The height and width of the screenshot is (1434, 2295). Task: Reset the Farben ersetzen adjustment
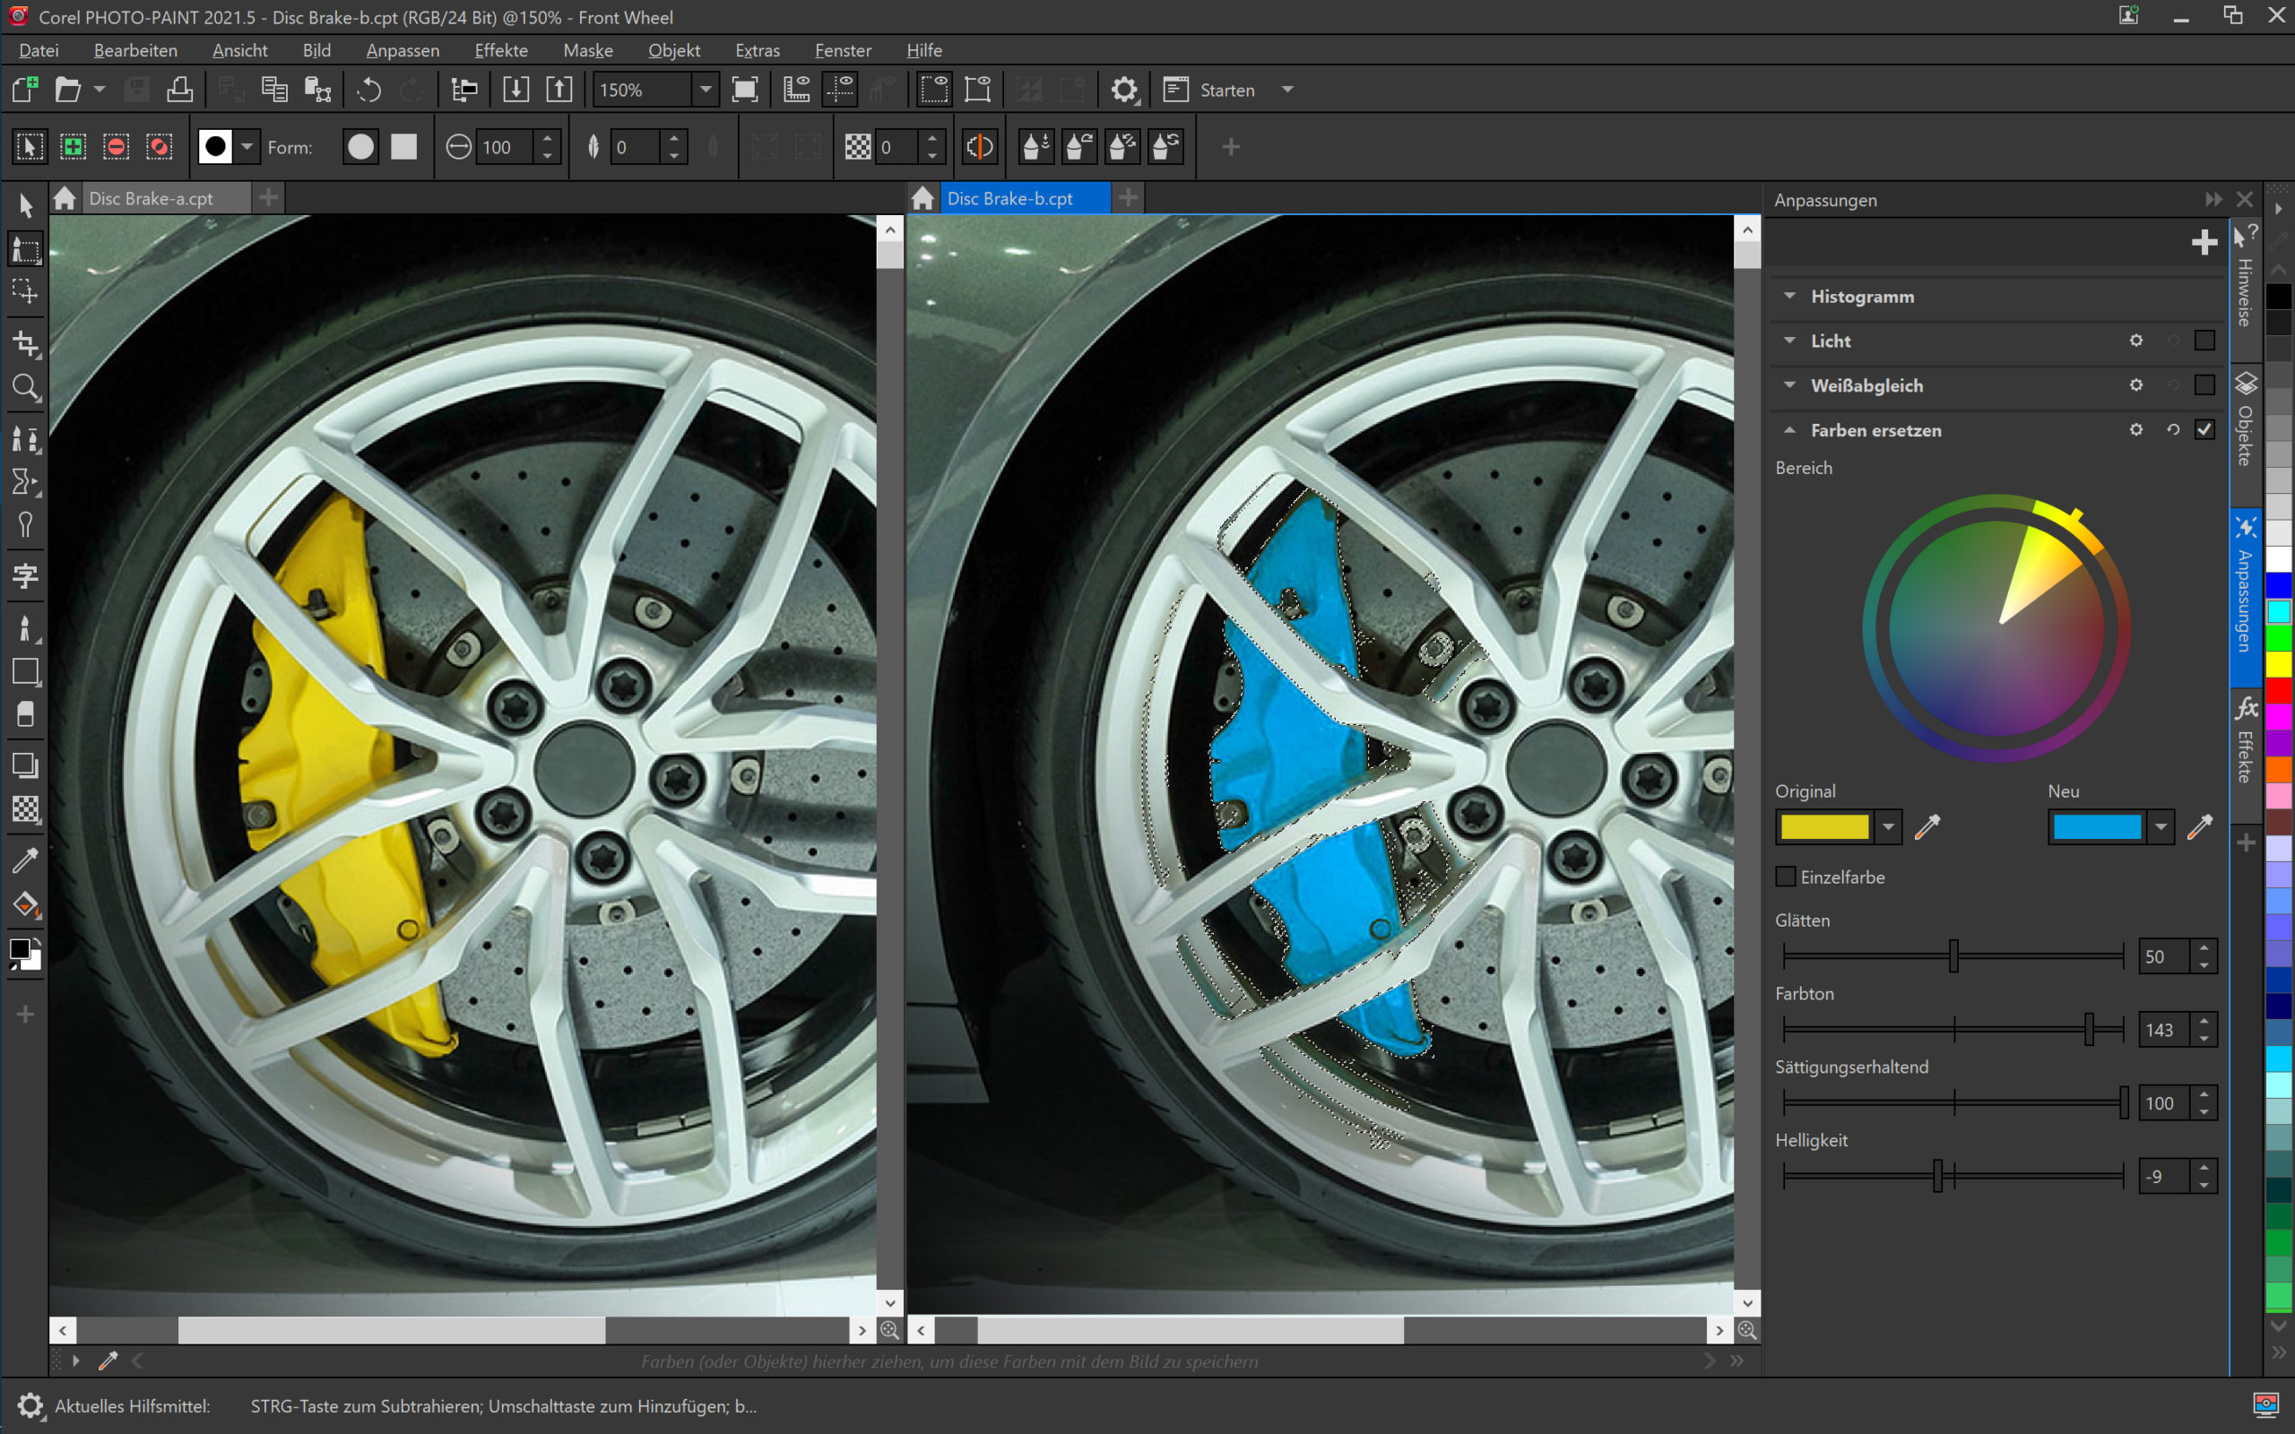(x=2173, y=429)
